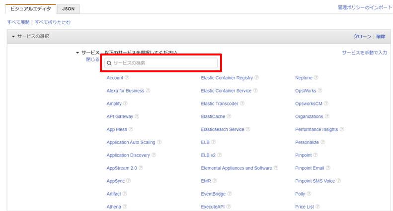The width and height of the screenshot is (393, 211).
Task: Collapse the サービスの選択 section arrow
Action: click(13, 37)
